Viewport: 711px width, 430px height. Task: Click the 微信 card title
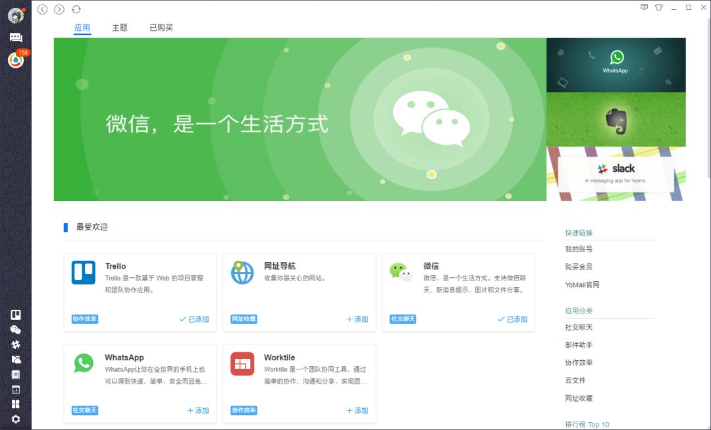coord(431,266)
